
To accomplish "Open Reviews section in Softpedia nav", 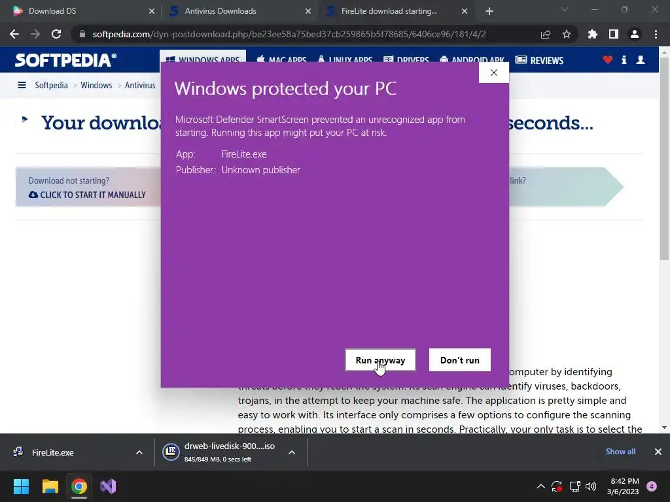I will [539, 60].
